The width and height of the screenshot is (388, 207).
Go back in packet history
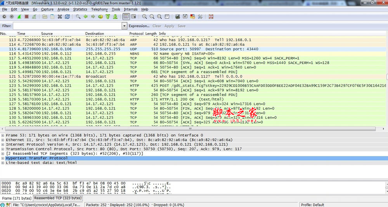click(85, 17)
